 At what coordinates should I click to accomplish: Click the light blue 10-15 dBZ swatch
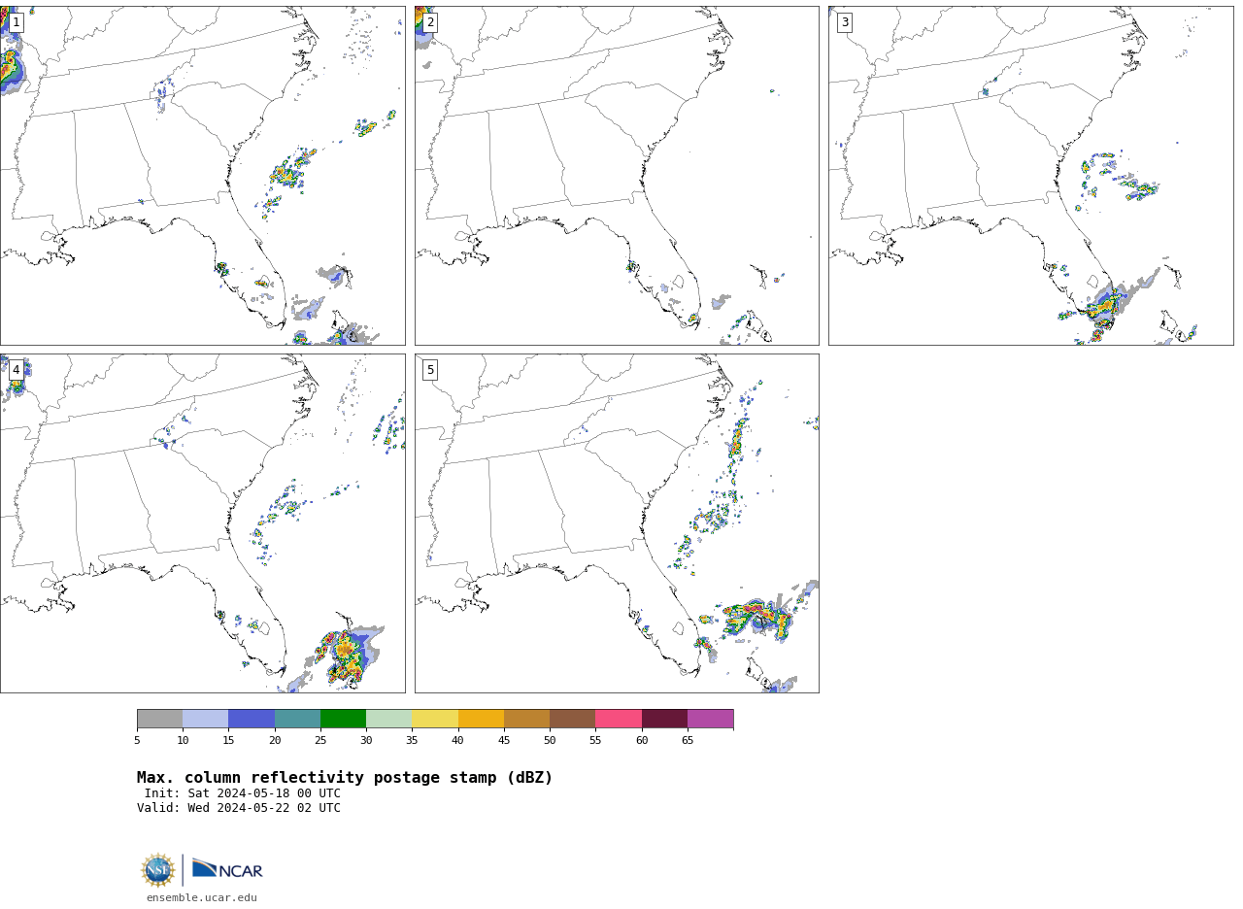coord(206,719)
